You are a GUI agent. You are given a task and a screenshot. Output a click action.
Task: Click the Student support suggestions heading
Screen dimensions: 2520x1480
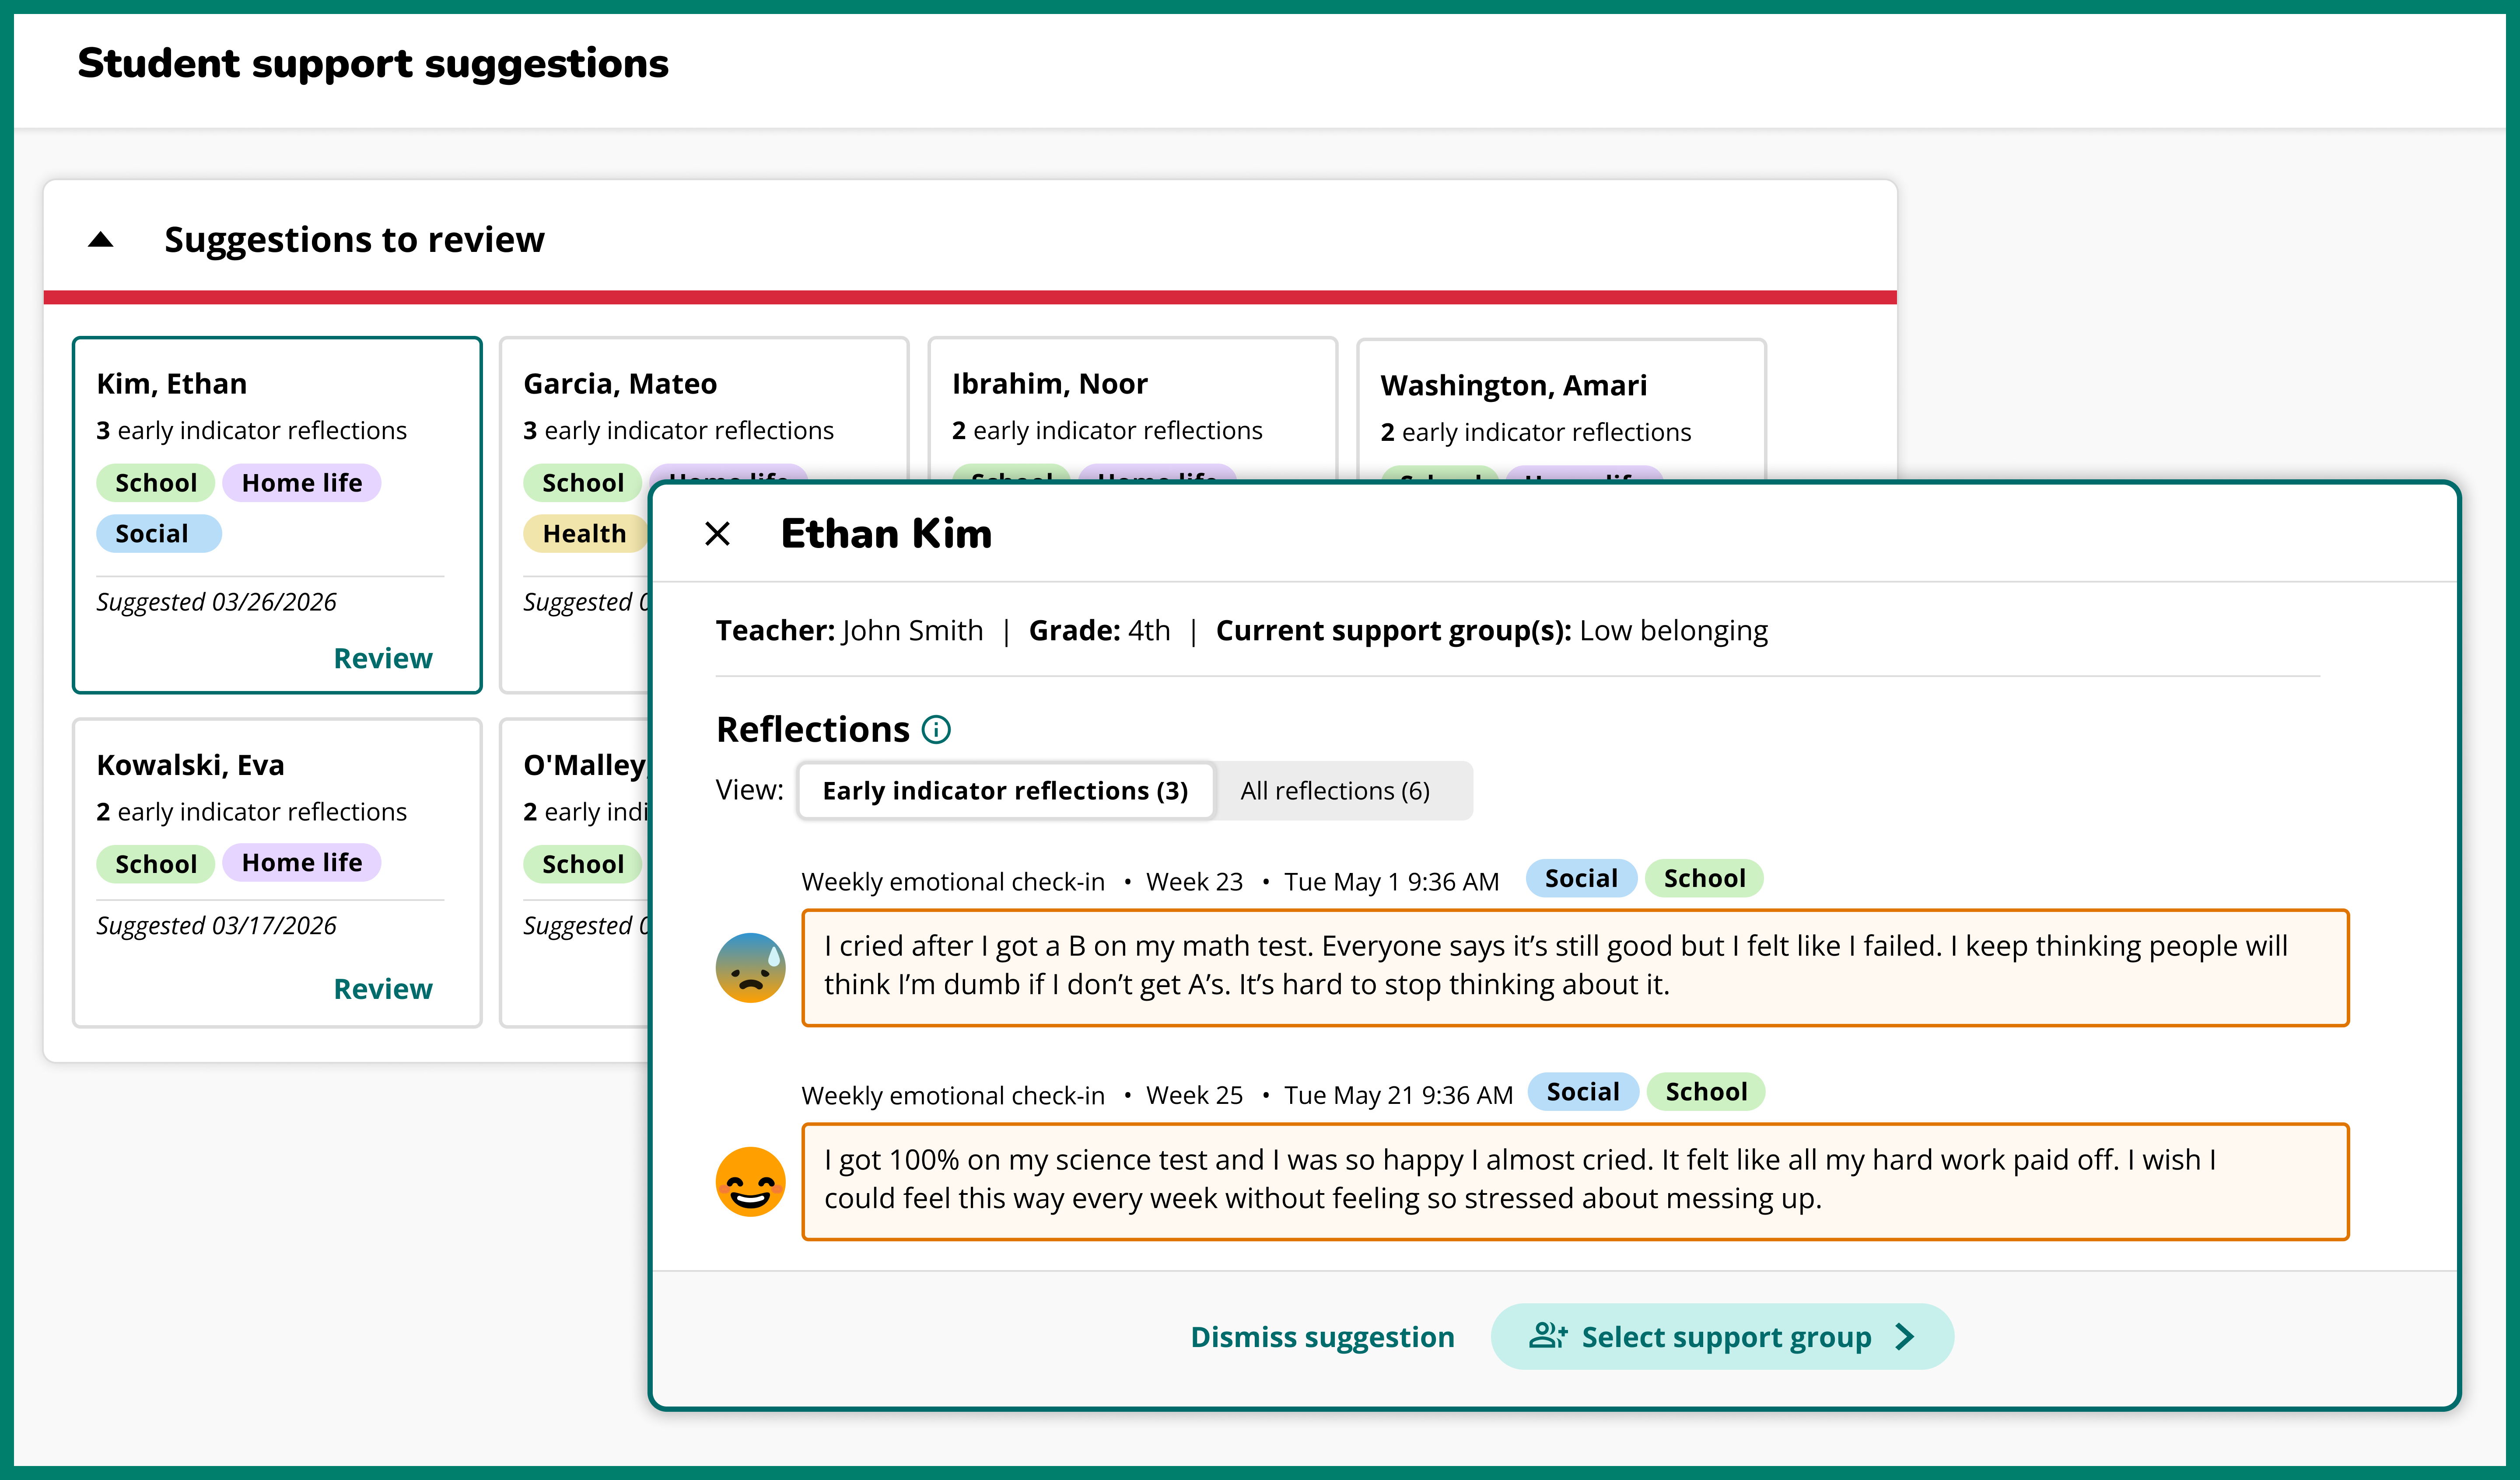[373, 64]
